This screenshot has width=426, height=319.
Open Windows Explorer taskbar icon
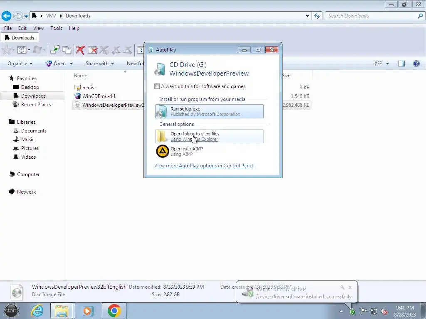[62, 311]
